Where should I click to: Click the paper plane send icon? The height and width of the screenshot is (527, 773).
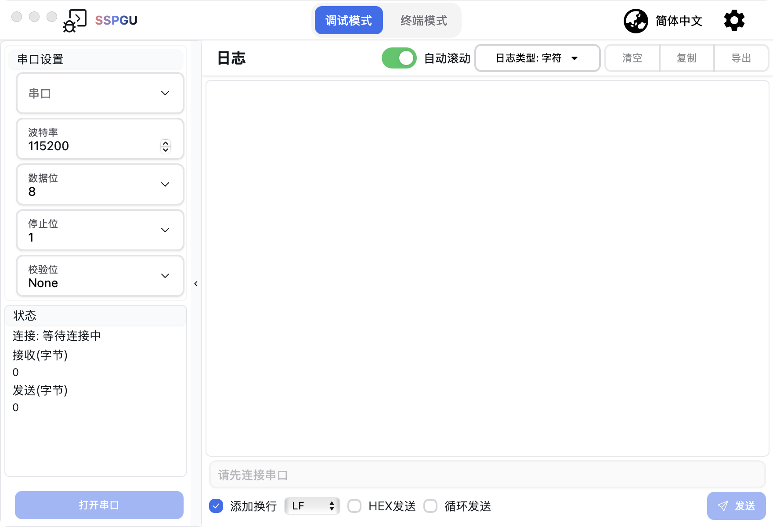pyautogui.click(x=723, y=506)
